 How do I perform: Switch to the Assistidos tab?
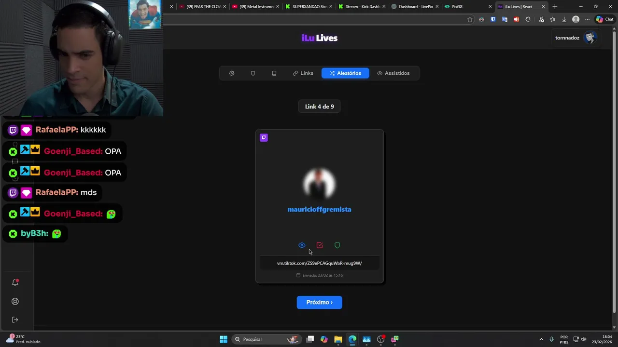coord(393,73)
